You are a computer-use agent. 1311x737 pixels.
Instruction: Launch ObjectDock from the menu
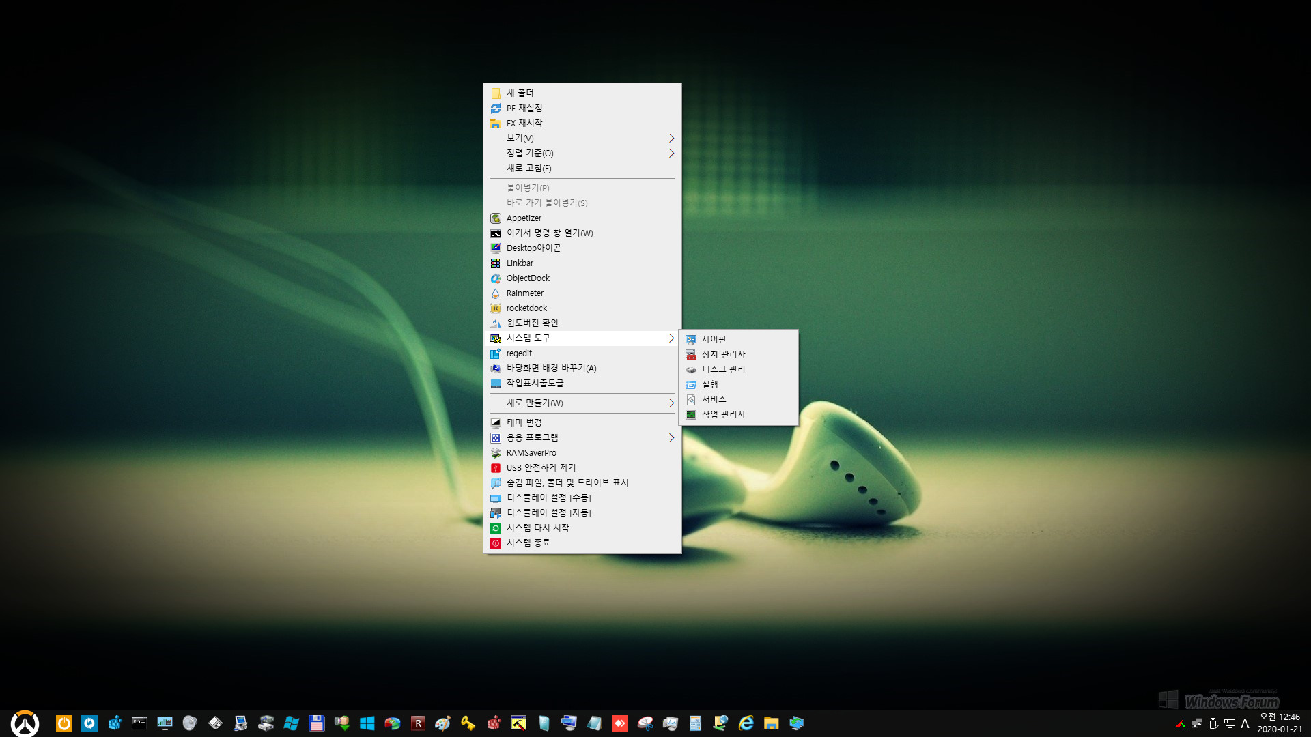pos(582,278)
